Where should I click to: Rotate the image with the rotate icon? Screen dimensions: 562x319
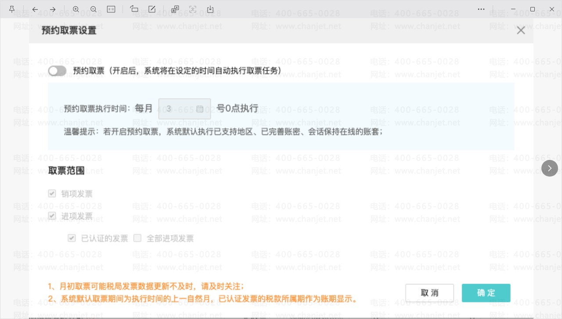coord(134,9)
